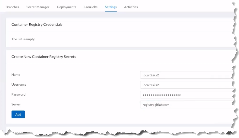Select the masked Password field
The width and height of the screenshot is (239, 138).
pyautogui.click(x=186, y=95)
